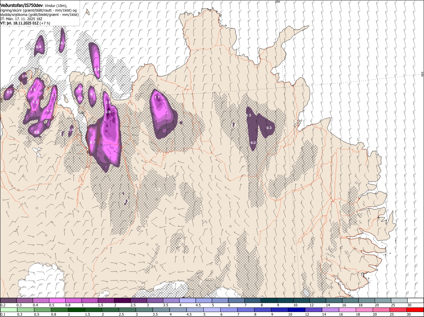
Task: Pick the pink rain scale swatch at 18
Action: (x=364, y=310)
